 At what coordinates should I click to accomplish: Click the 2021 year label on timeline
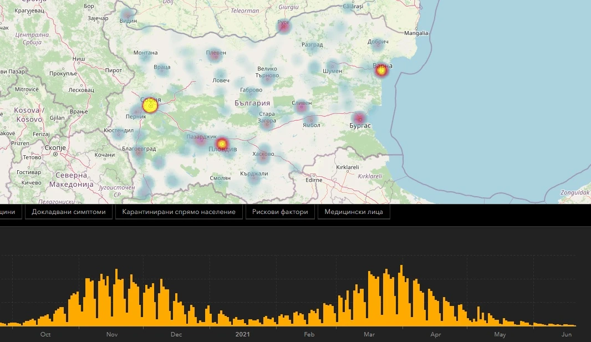point(243,334)
